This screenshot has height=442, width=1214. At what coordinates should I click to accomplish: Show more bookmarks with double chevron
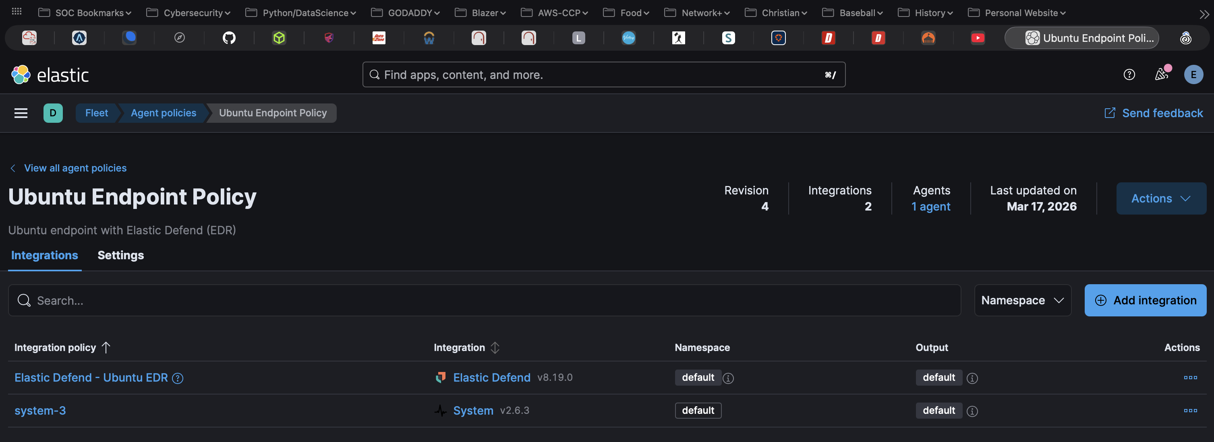[x=1204, y=14]
